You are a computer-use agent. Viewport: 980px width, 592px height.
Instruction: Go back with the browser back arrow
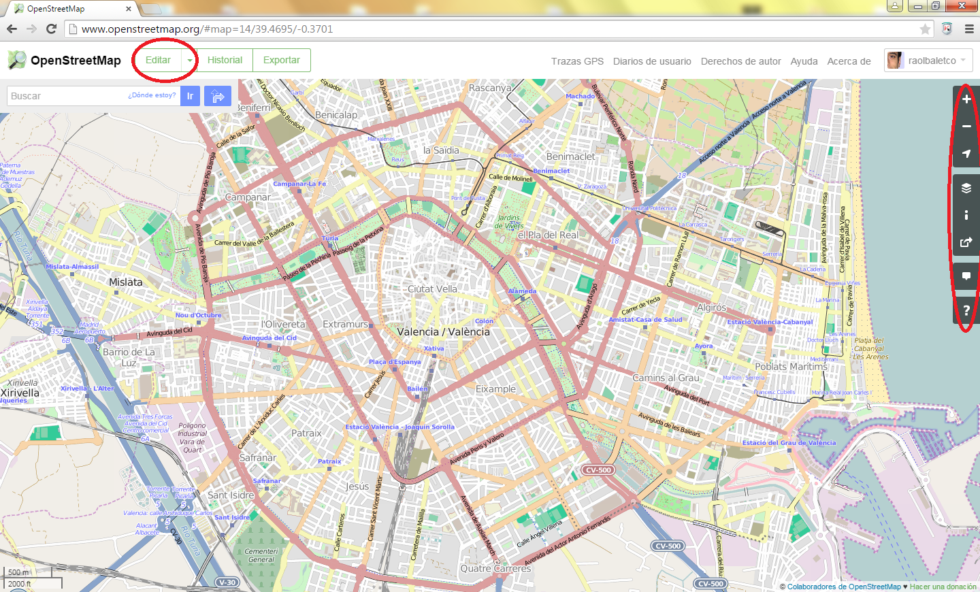(x=12, y=29)
